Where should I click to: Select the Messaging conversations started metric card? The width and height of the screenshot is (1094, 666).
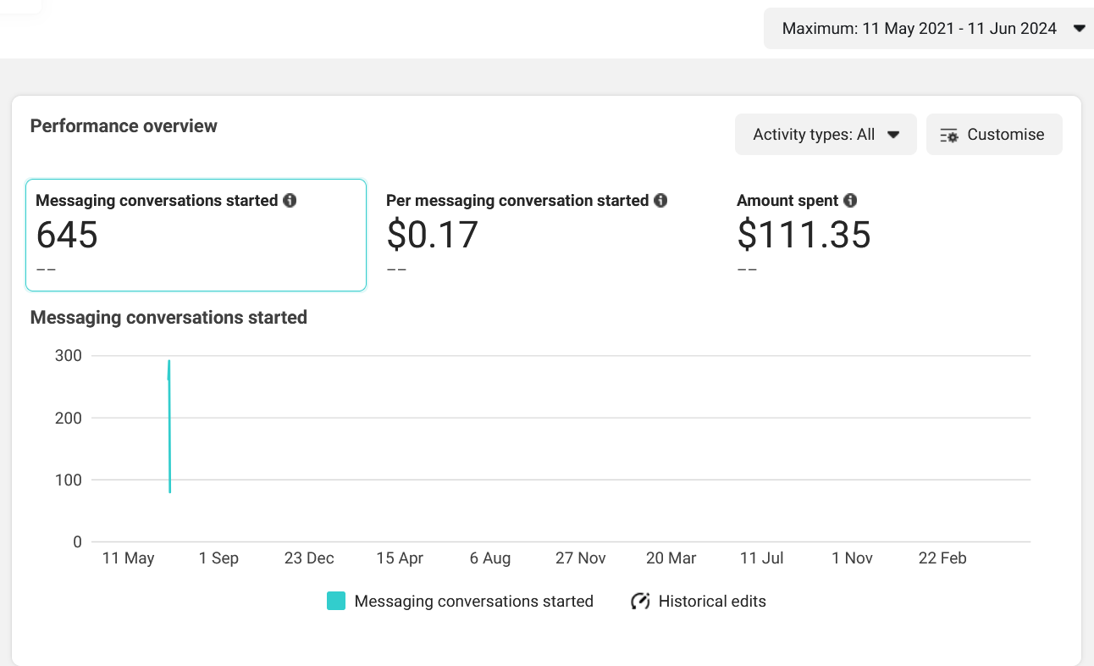[196, 235]
